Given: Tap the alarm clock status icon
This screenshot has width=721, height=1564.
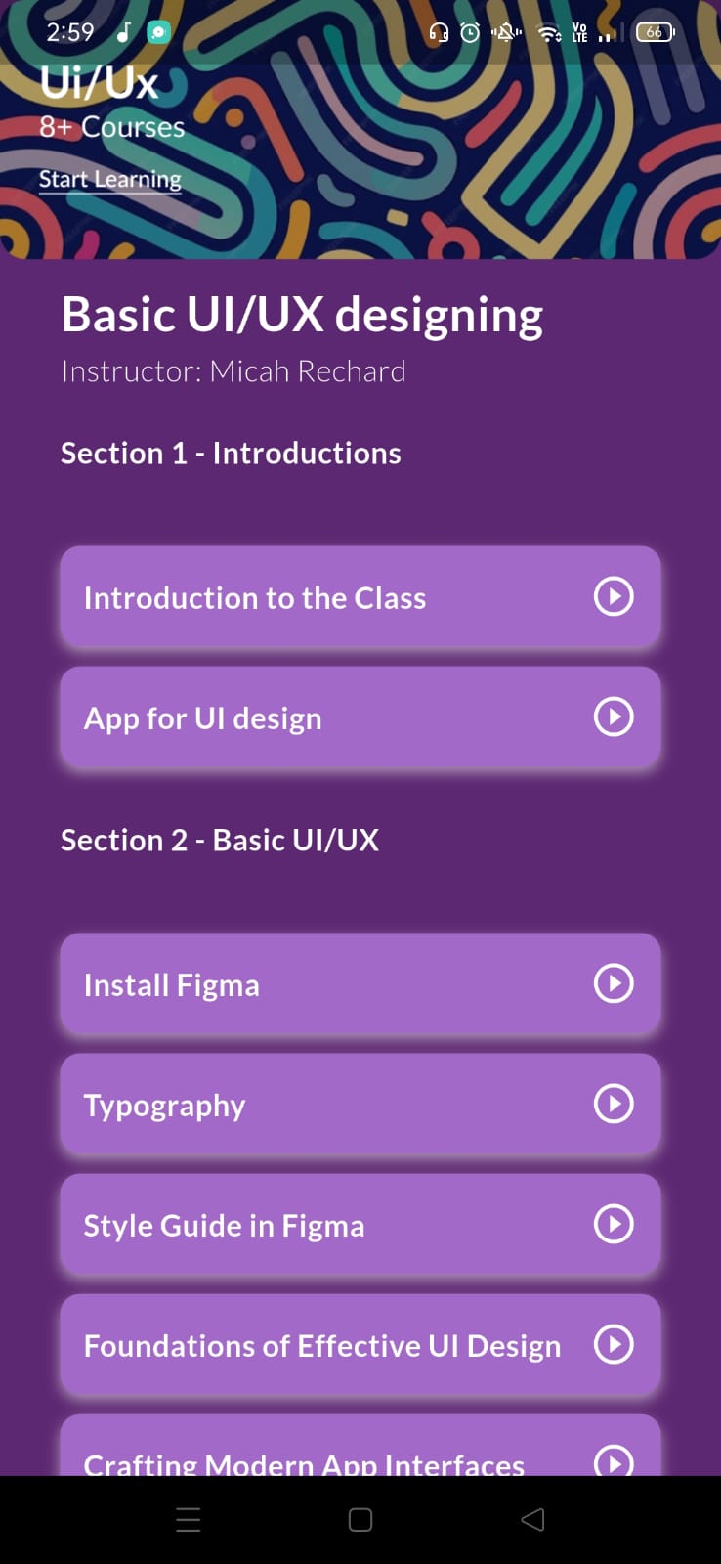Looking at the screenshot, I should click(x=470, y=33).
